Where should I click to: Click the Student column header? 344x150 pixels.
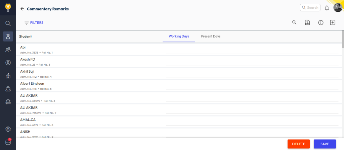[x=26, y=36]
